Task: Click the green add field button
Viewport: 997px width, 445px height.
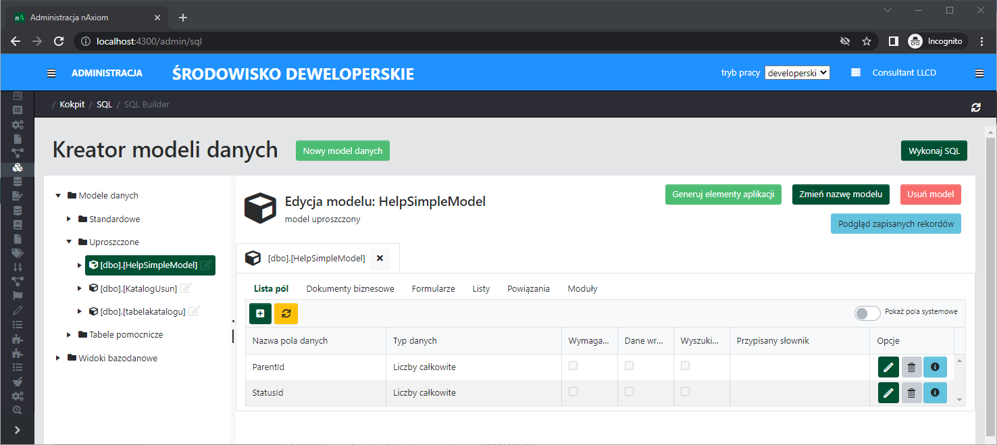Action: click(260, 314)
